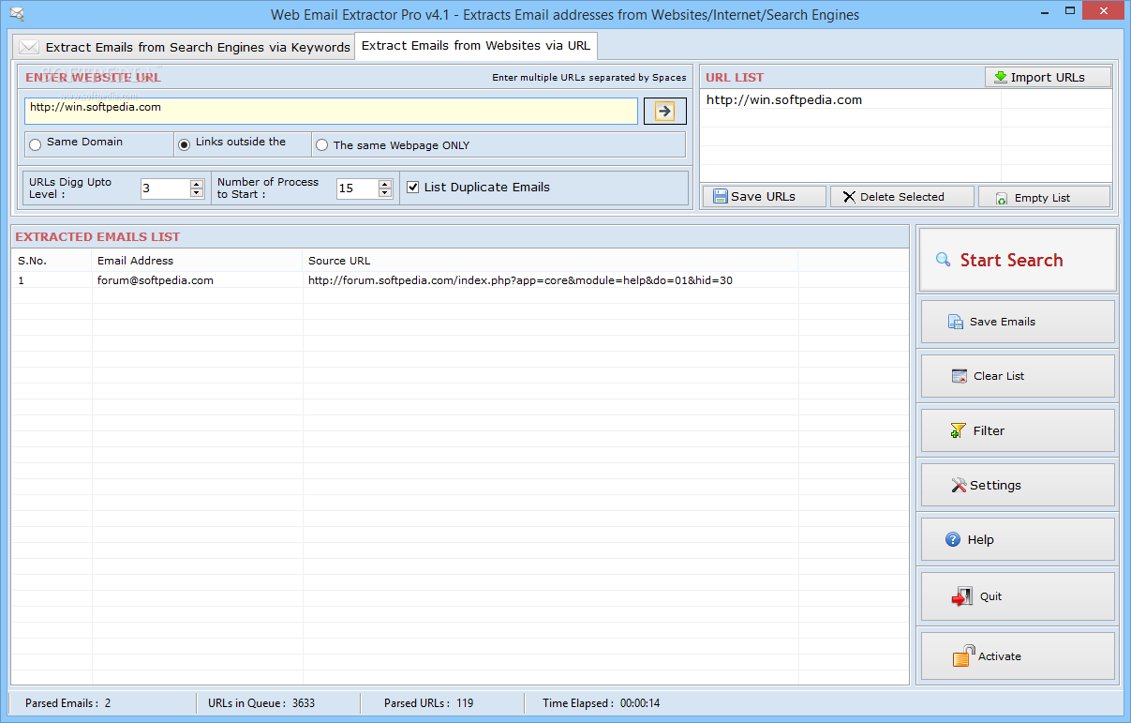This screenshot has width=1131, height=723.
Task: Click the application icon in title bar
Action: (17, 14)
